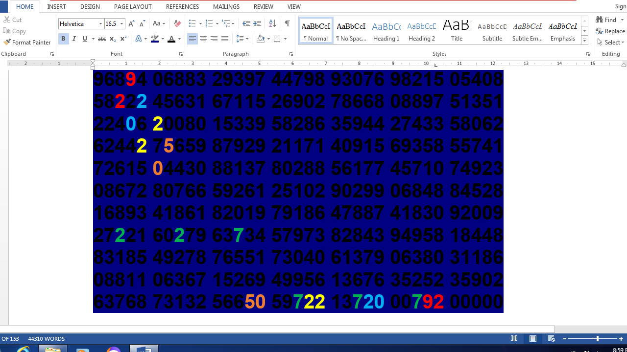Toggle Bold formatting off
Screen dimensions: 627x352
[x=63, y=39]
